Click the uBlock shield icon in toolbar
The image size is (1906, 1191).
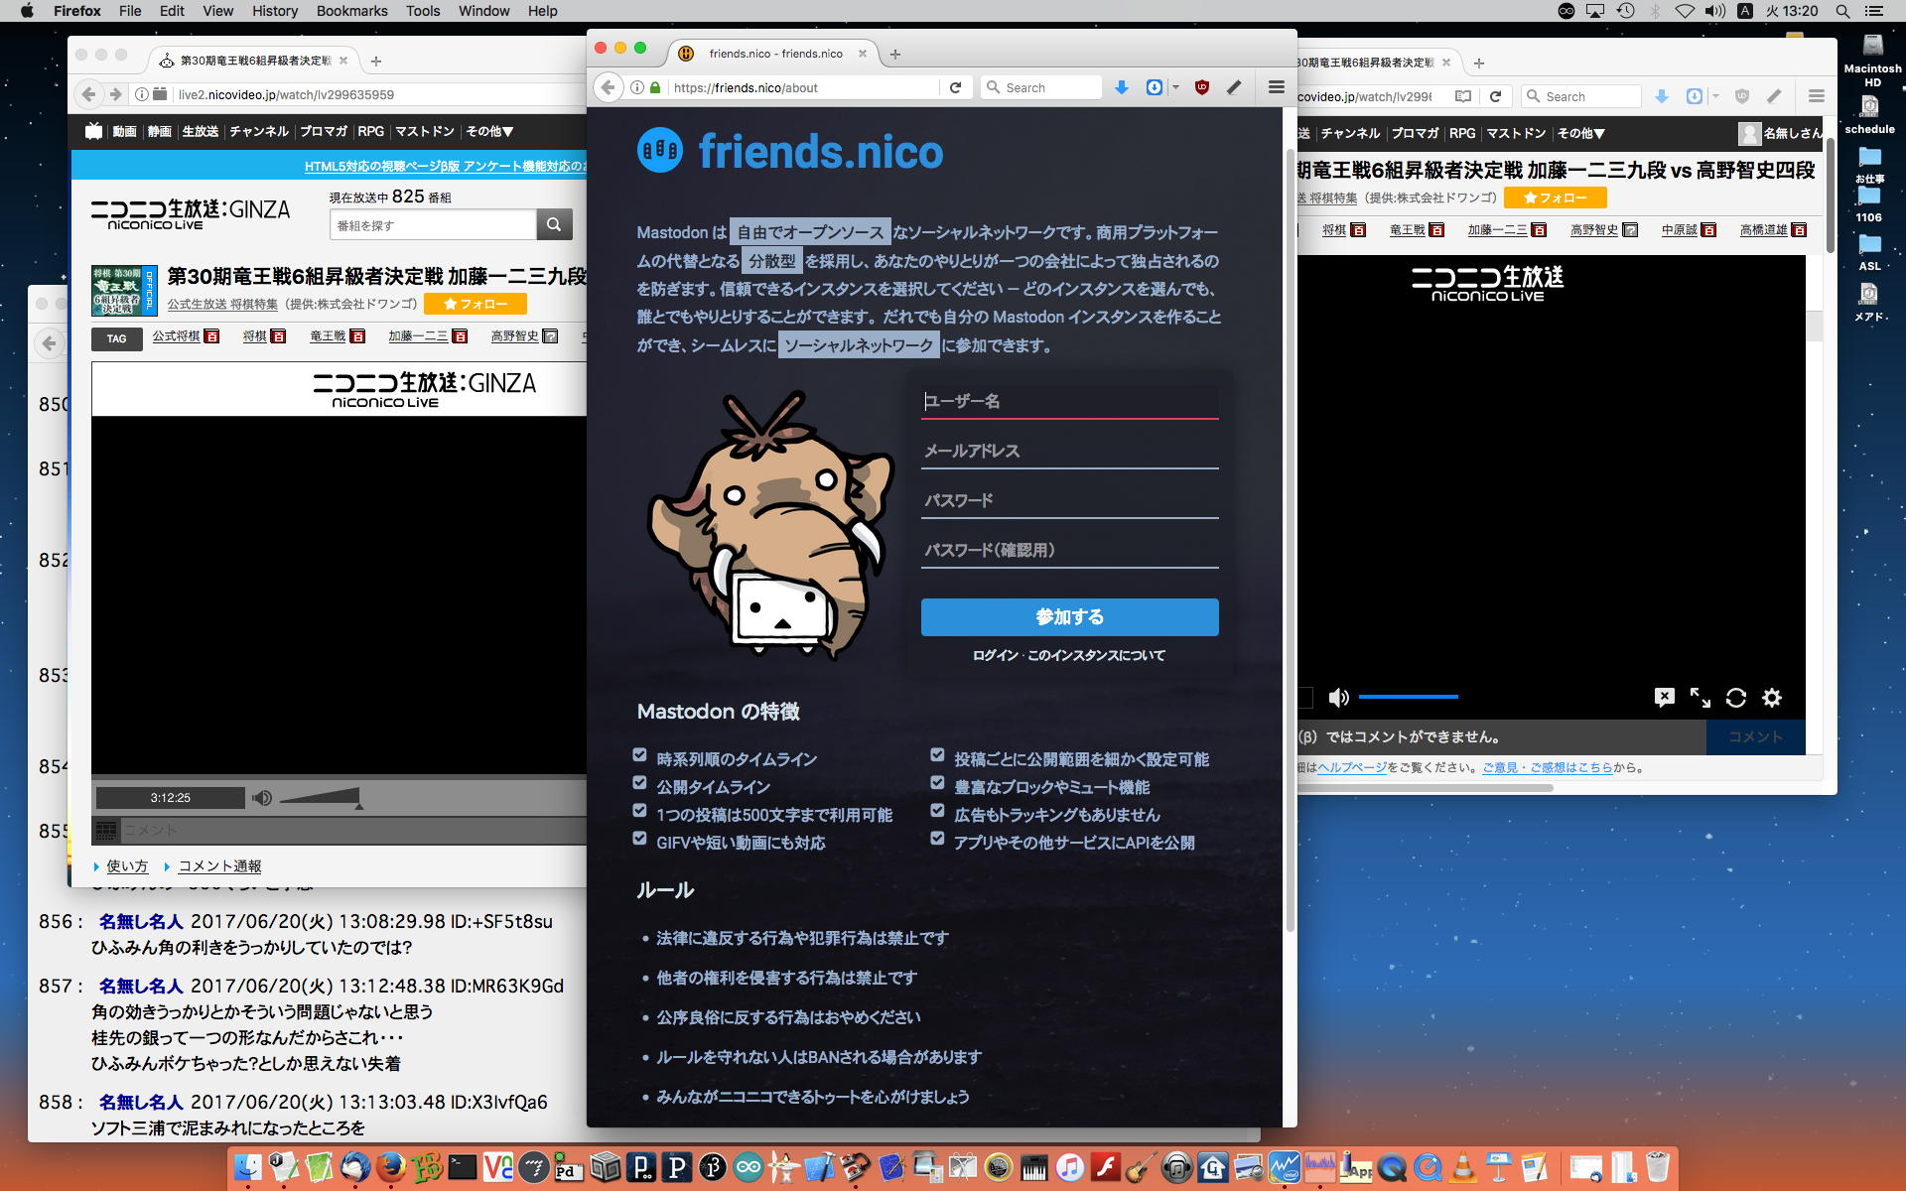tap(1201, 87)
